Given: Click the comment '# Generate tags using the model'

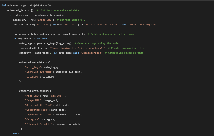Looking at the screenshot, I should [x=97, y=43].
